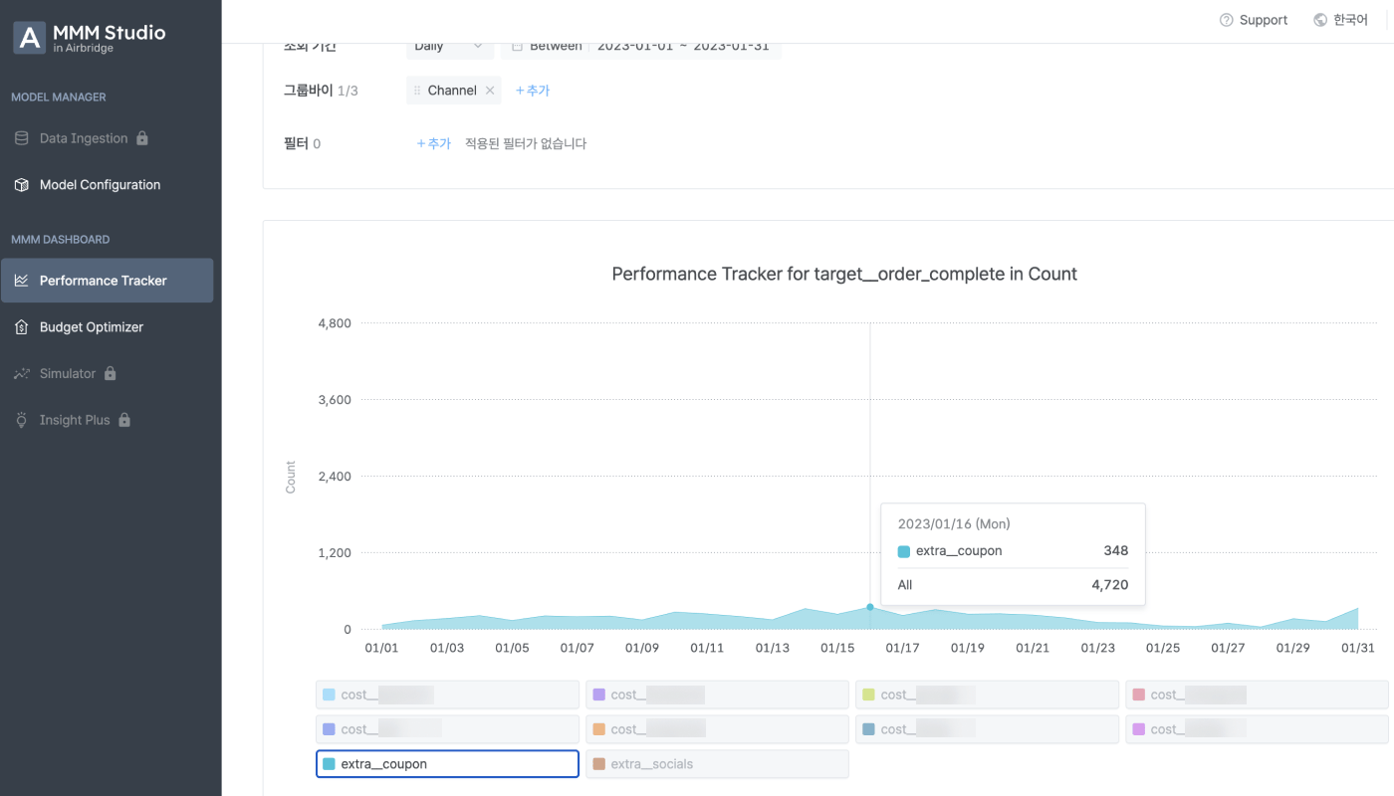Click the Budget Optimizer icon
Image resolution: width=1394 pixels, height=796 pixels.
point(22,327)
